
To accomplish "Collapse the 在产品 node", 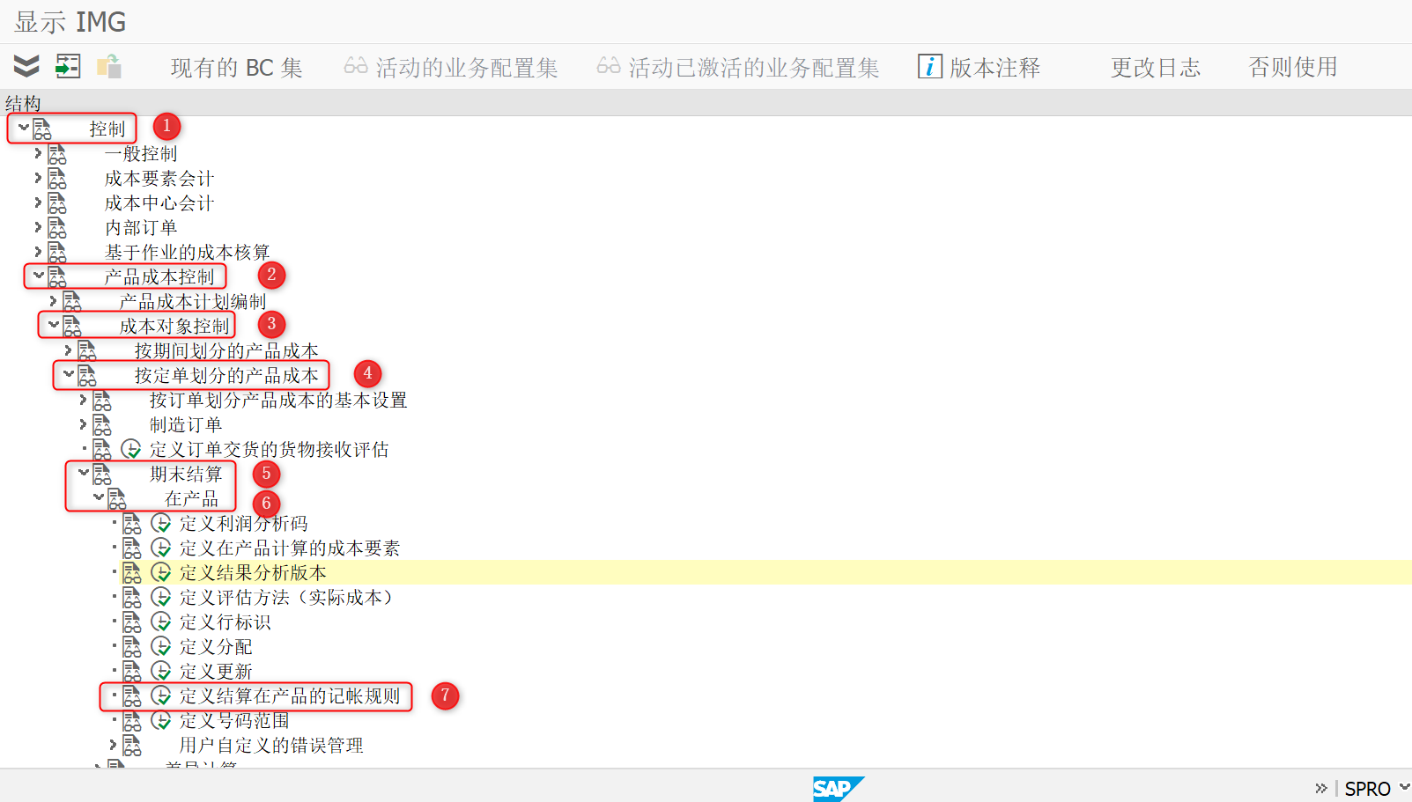I will (x=99, y=498).
